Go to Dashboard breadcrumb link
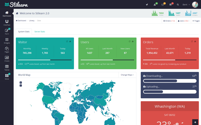The height and width of the screenshot is (125, 201). (21, 21)
